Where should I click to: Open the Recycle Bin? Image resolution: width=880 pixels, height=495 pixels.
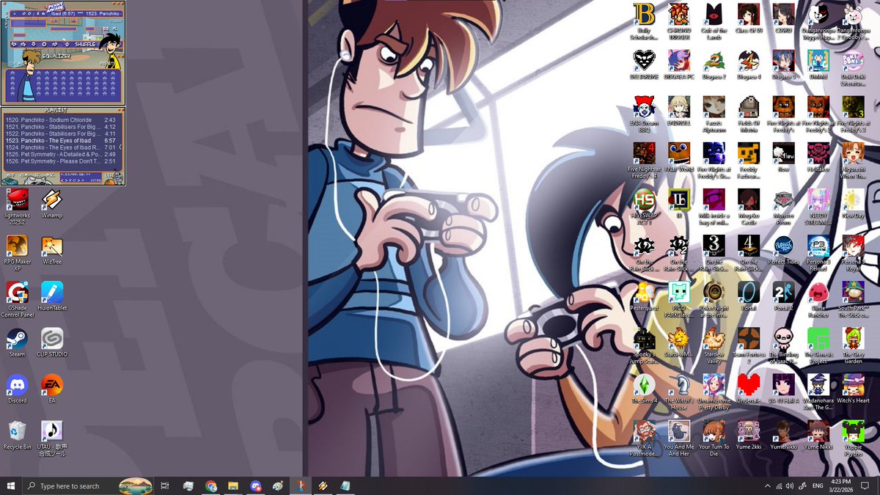pos(17,434)
